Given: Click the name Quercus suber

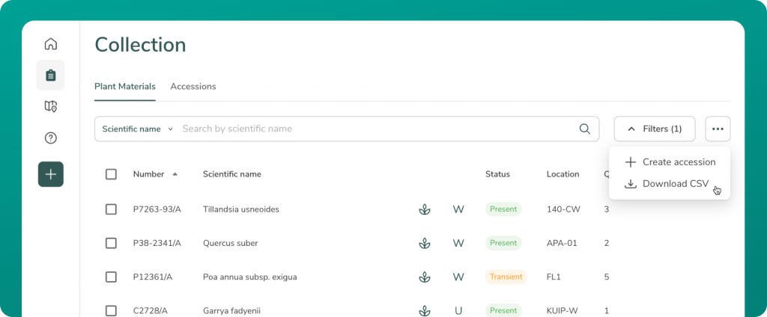Looking at the screenshot, I should [x=231, y=243].
